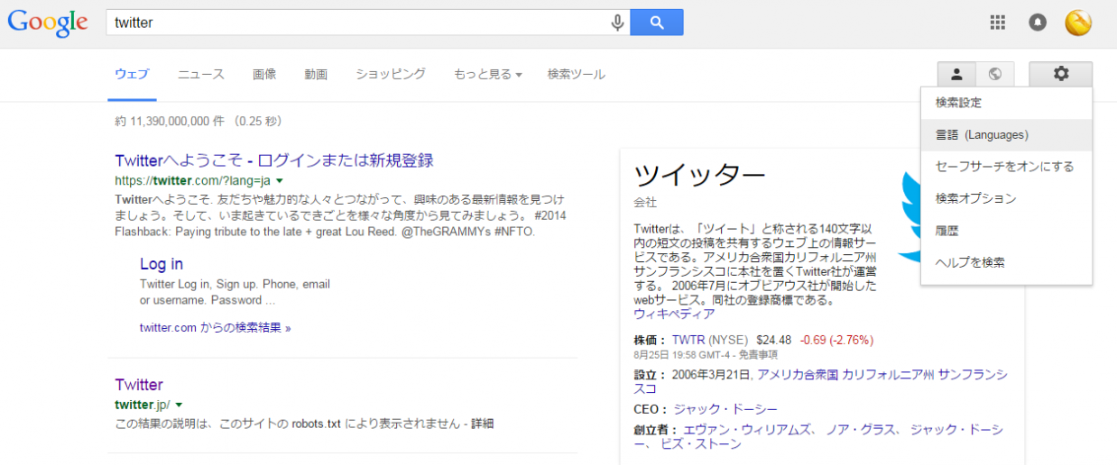This screenshot has height=465, width=1117.
Task: Click twitter.com からの検索結果 link
Action: [x=215, y=328]
